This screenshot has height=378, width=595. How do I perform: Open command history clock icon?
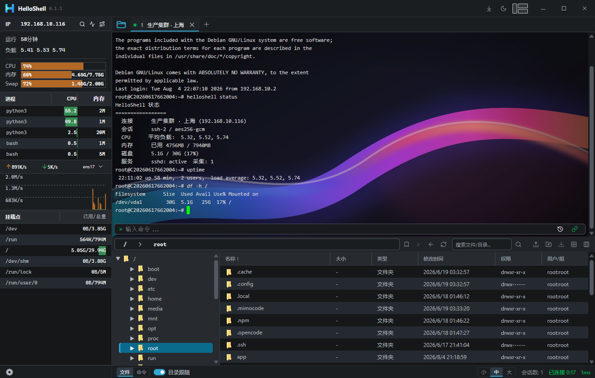560,229
